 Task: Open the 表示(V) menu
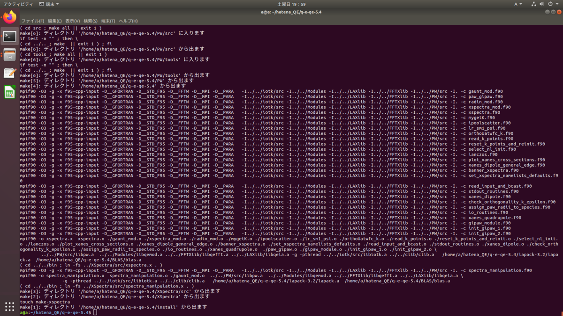pos(73,21)
